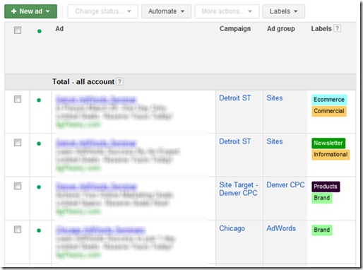Toggle the select-all checkbox in header
Image resolution: width=363 pixels, height=270 pixels.
(18, 30)
